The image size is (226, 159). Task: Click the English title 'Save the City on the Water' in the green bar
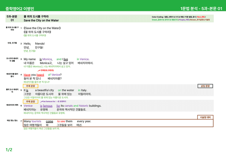coord(41,20)
